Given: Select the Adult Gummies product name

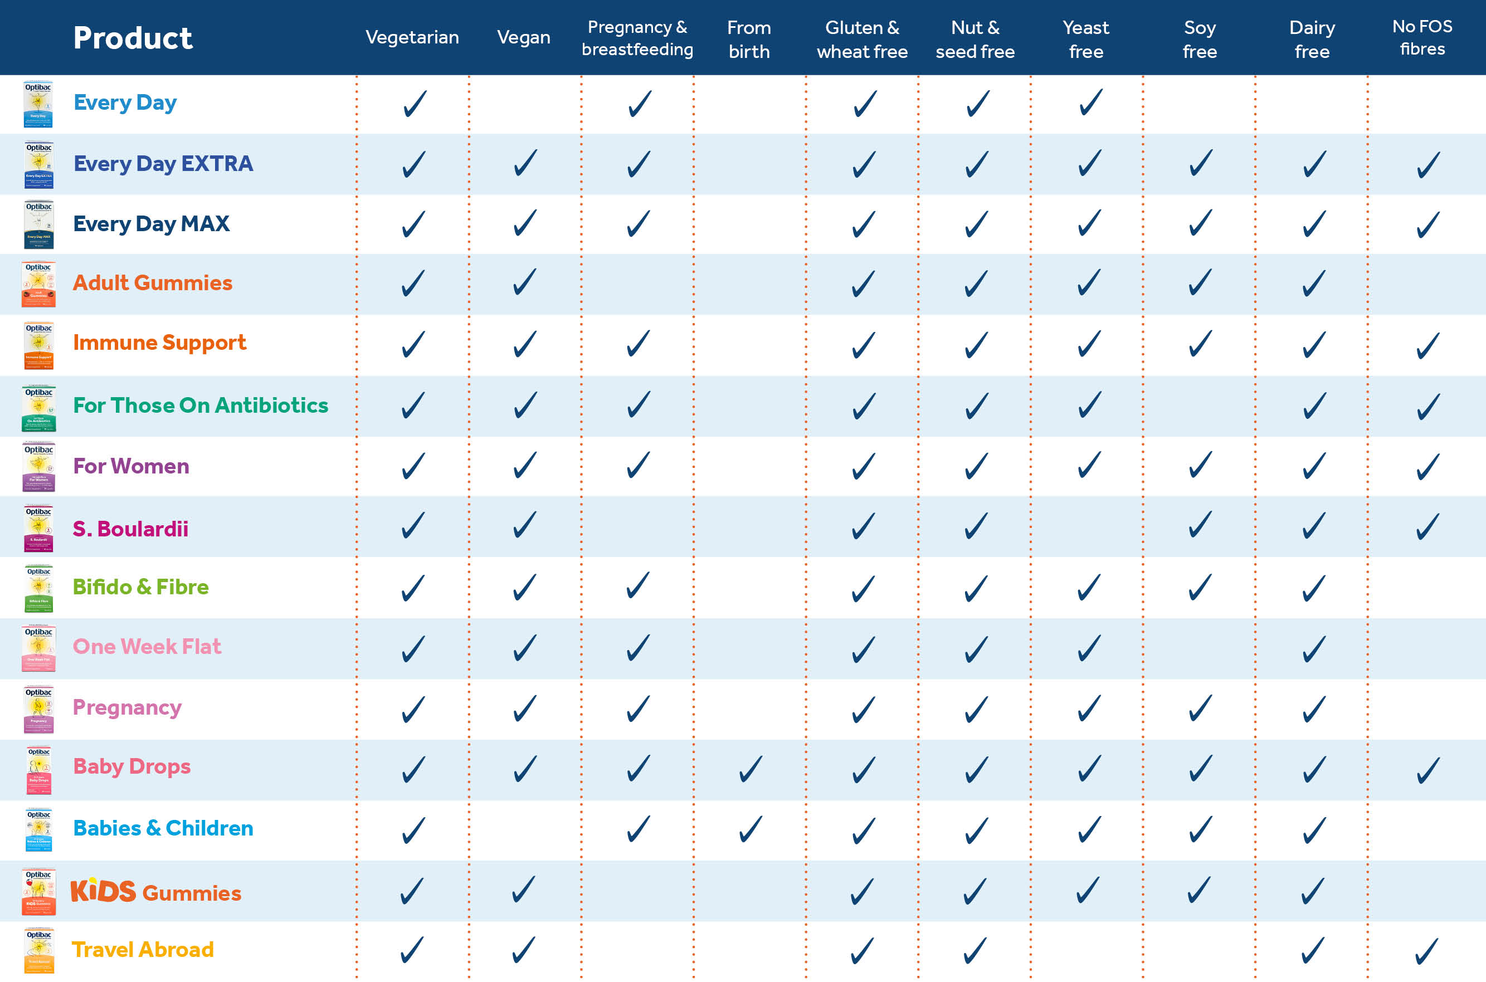Looking at the screenshot, I should click(152, 283).
